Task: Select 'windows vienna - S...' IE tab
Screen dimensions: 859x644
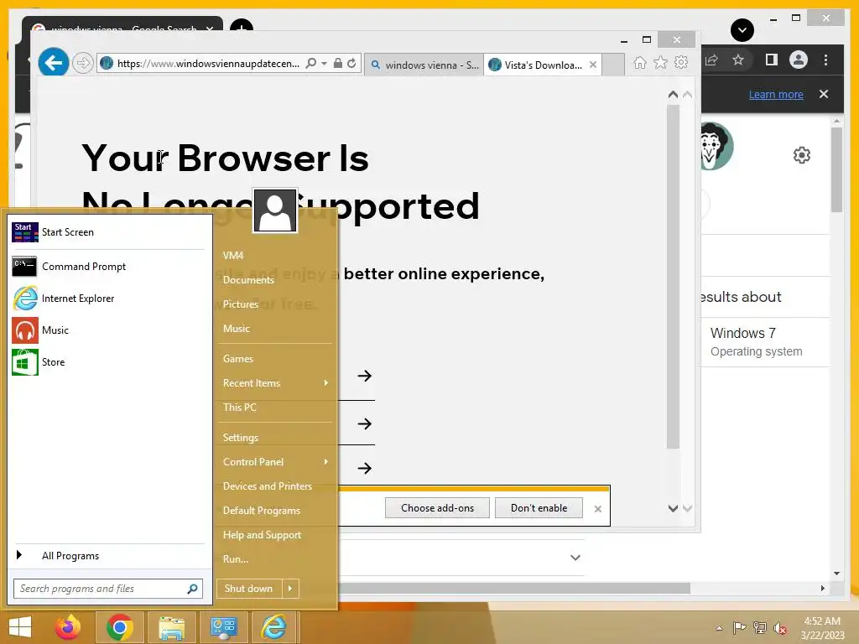Action: [x=424, y=65]
